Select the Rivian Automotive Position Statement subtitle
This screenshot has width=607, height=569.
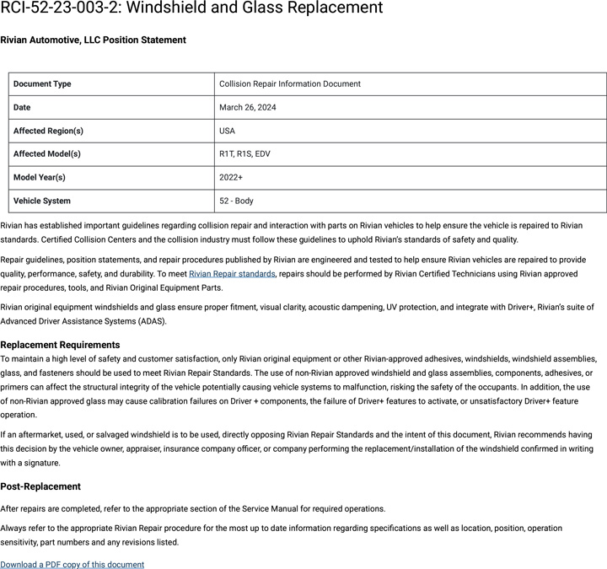click(x=93, y=40)
